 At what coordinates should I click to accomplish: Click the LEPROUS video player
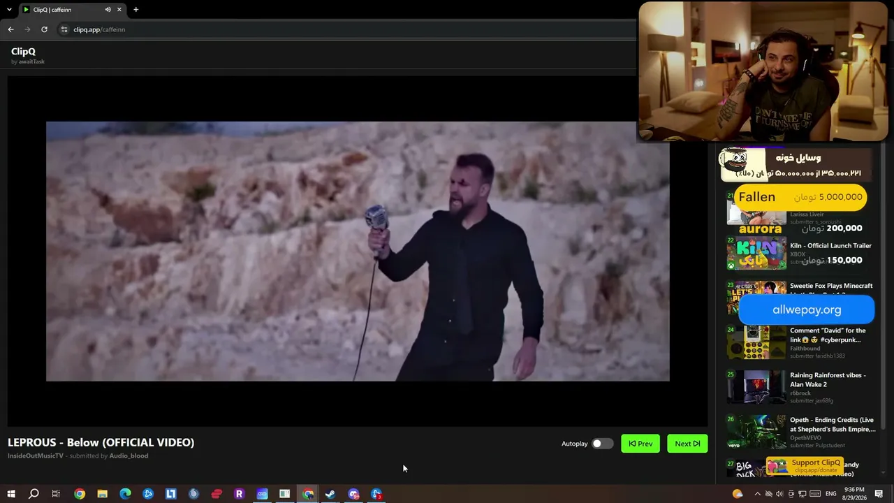click(358, 251)
